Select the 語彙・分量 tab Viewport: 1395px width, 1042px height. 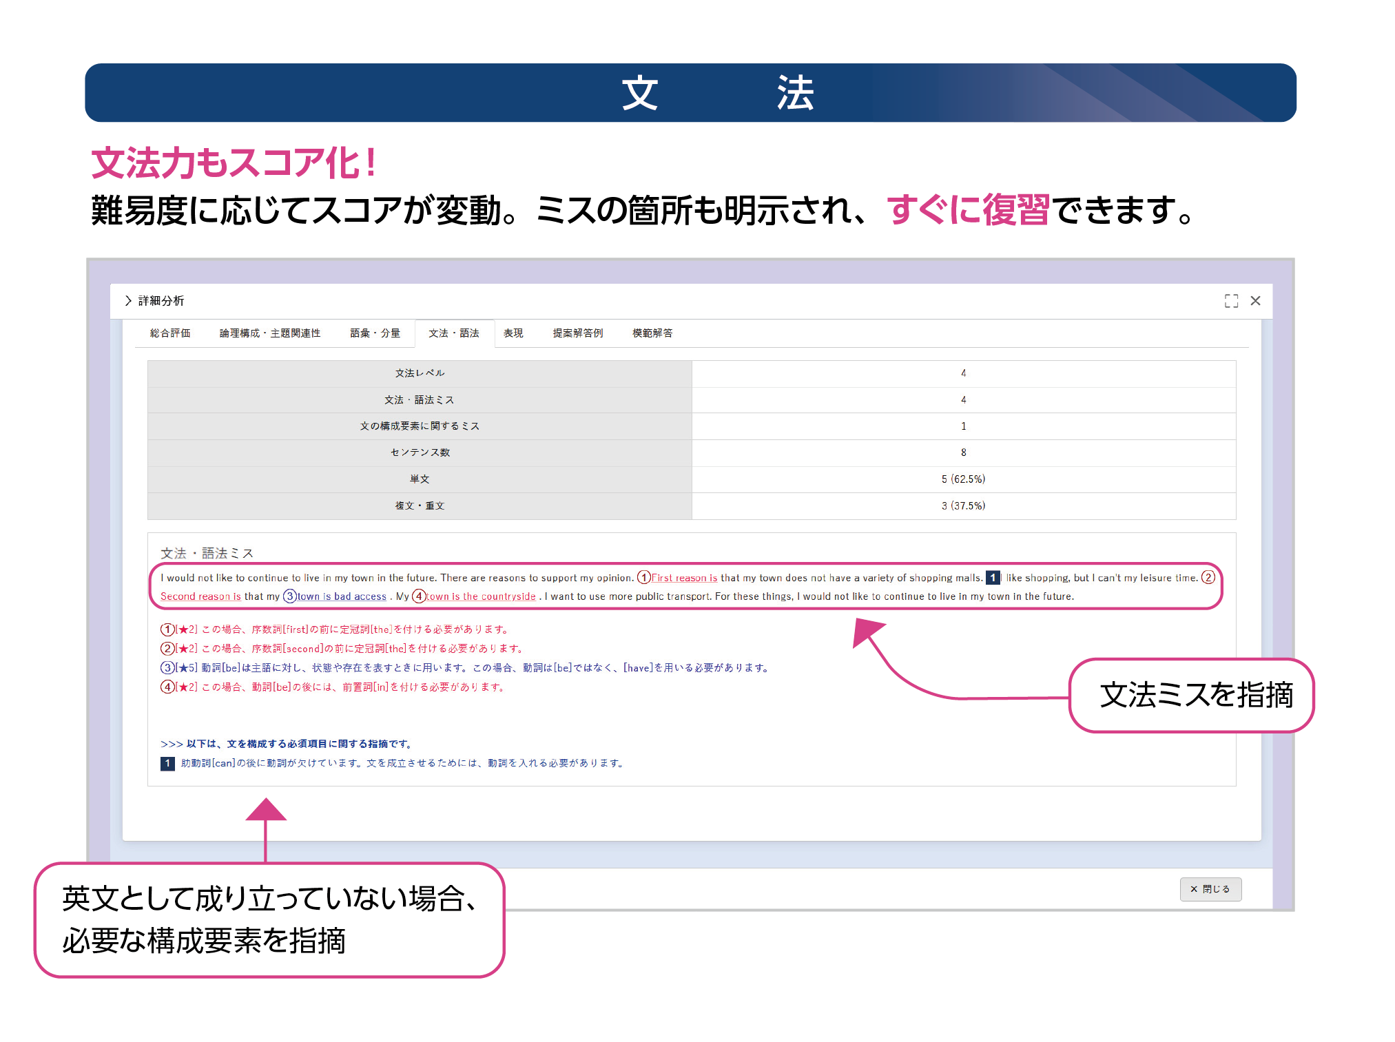[x=375, y=333]
